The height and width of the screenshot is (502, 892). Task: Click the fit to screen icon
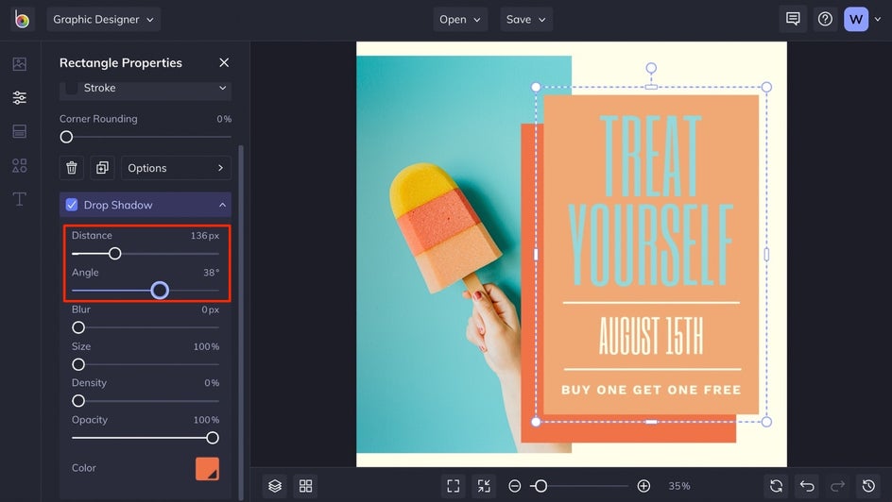(454, 486)
